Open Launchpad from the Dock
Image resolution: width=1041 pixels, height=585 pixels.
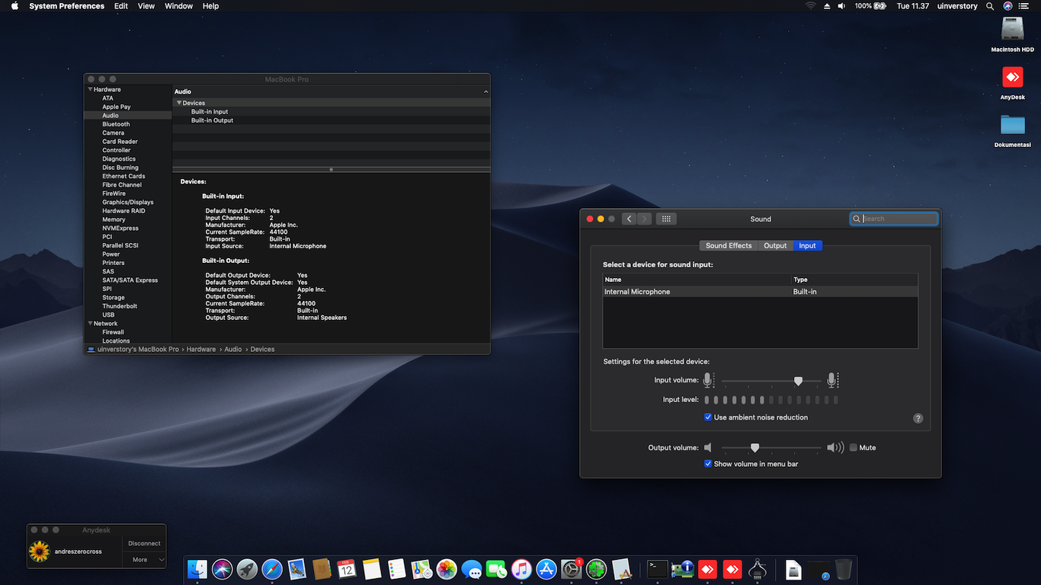(247, 568)
